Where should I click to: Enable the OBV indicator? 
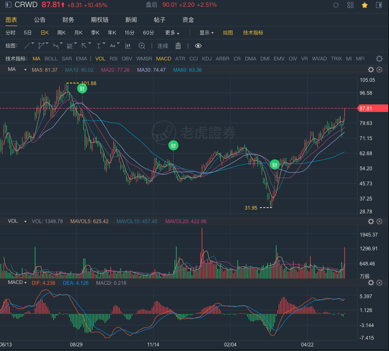point(127,59)
